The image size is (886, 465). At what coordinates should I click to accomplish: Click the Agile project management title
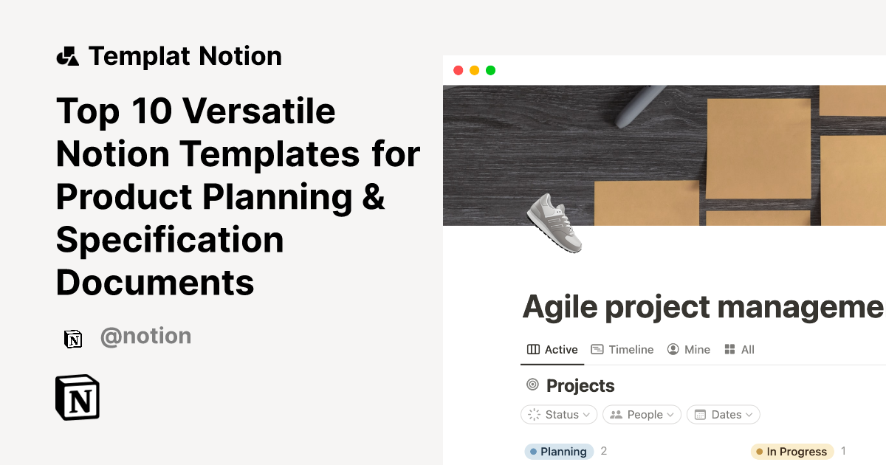coord(700,306)
